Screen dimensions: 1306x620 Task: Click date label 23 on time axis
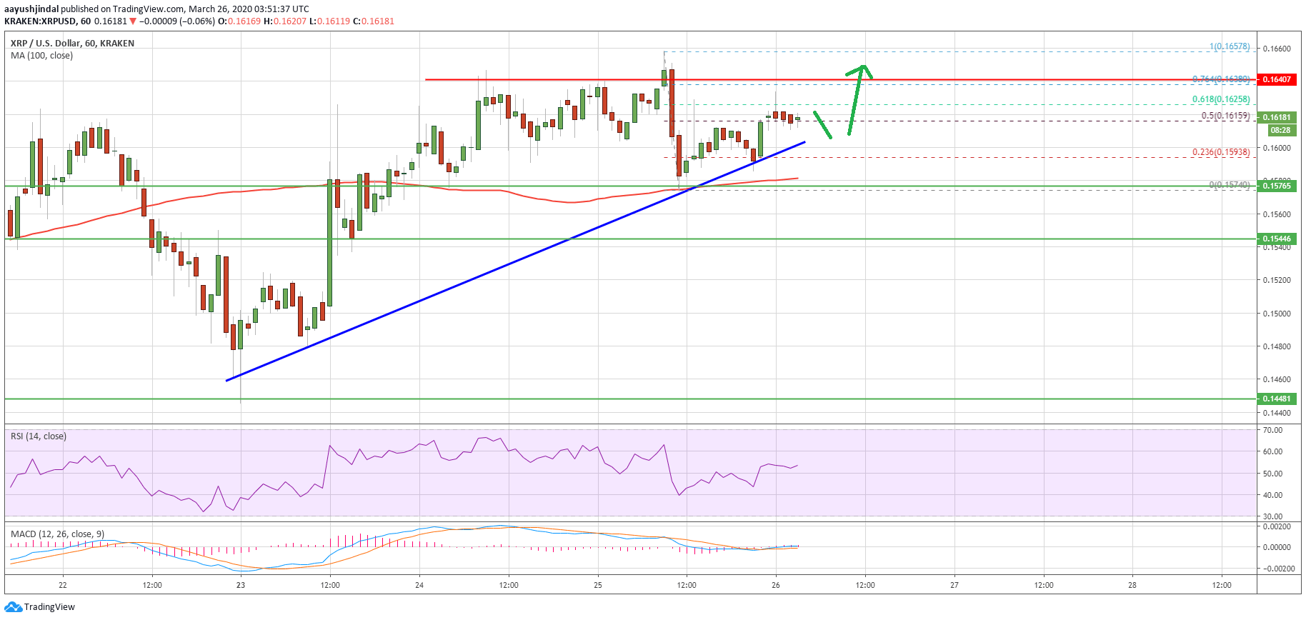pyautogui.click(x=241, y=585)
